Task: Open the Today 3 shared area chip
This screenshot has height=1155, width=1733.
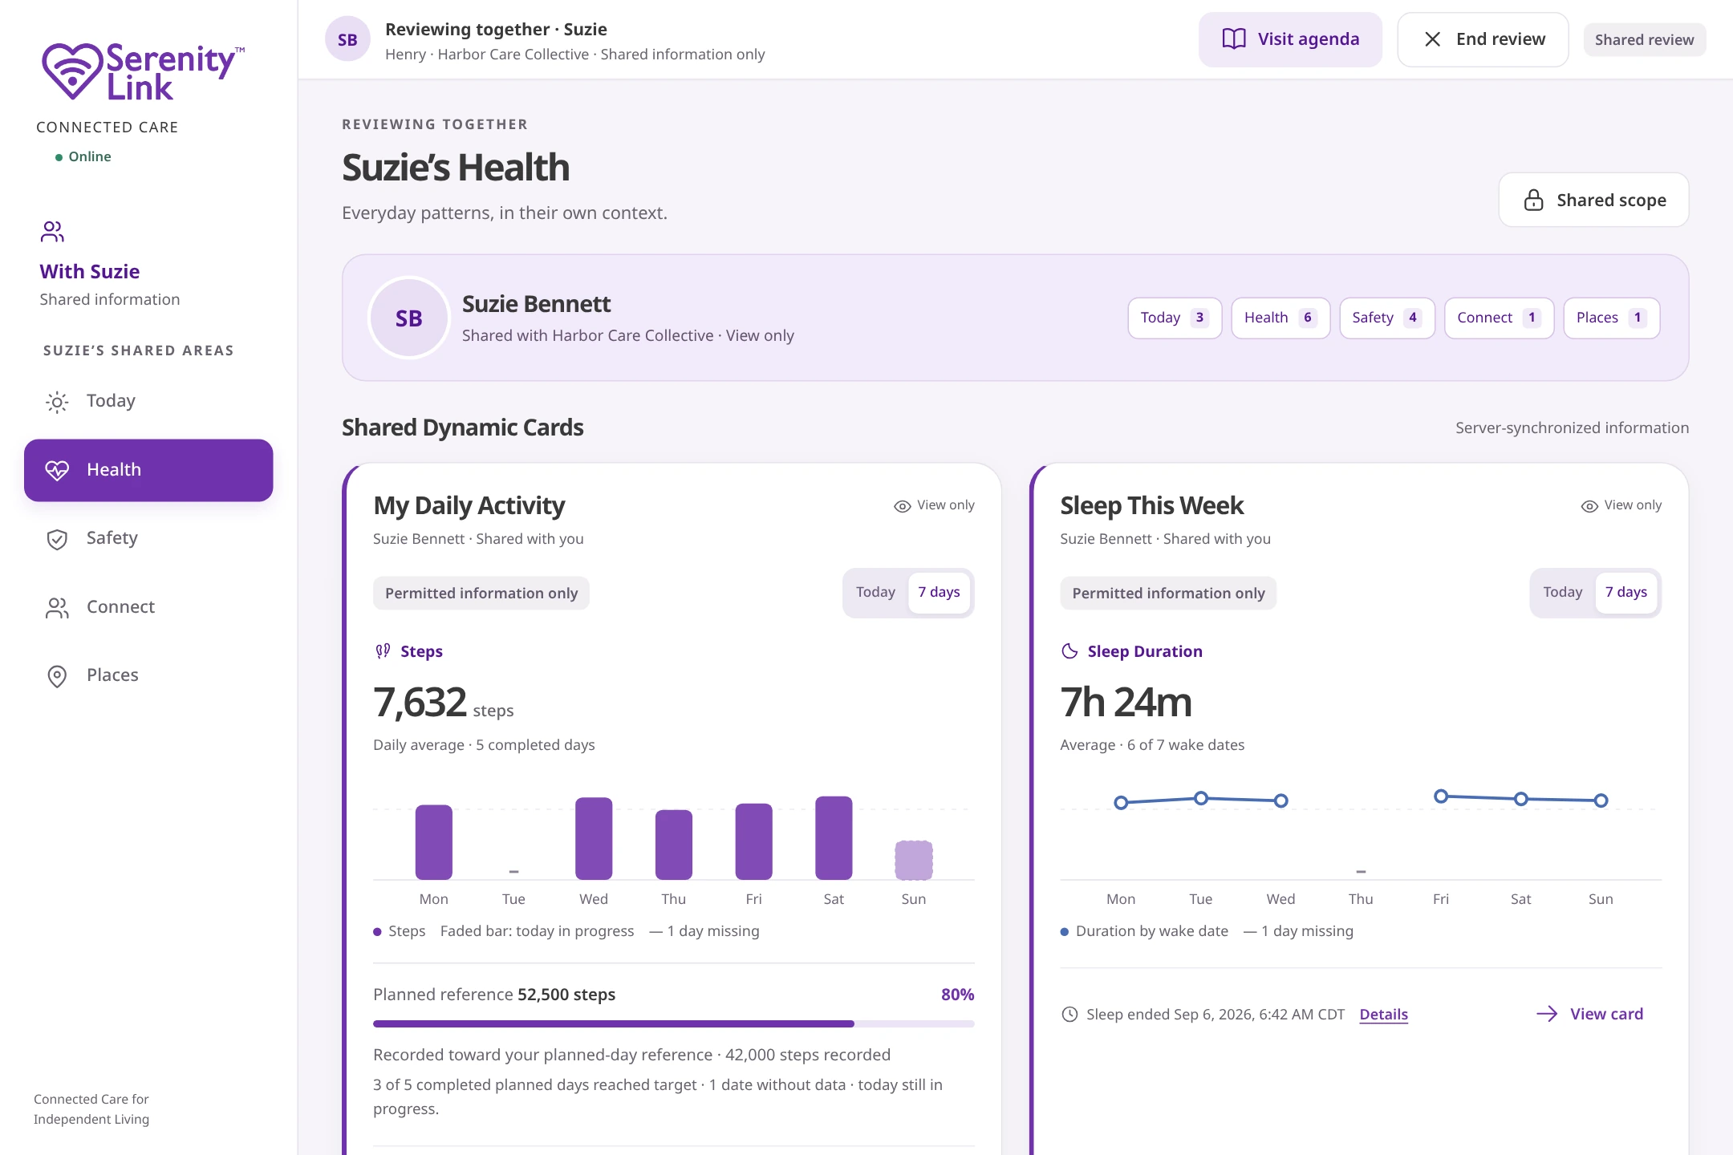Action: coord(1175,318)
